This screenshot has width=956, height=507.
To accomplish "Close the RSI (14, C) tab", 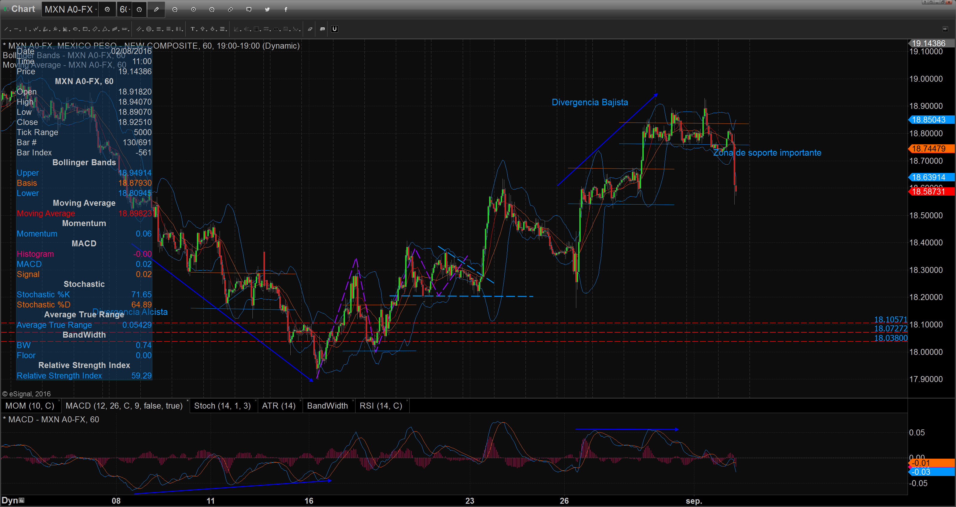I will pyautogui.click(x=407, y=401).
